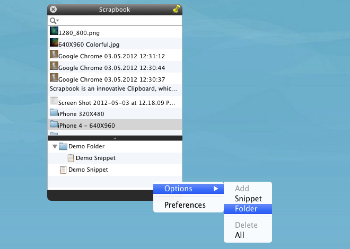This screenshot has height=249, width=350.
Task: Select the Demo Folder label
Action: [x=86, y=146]
